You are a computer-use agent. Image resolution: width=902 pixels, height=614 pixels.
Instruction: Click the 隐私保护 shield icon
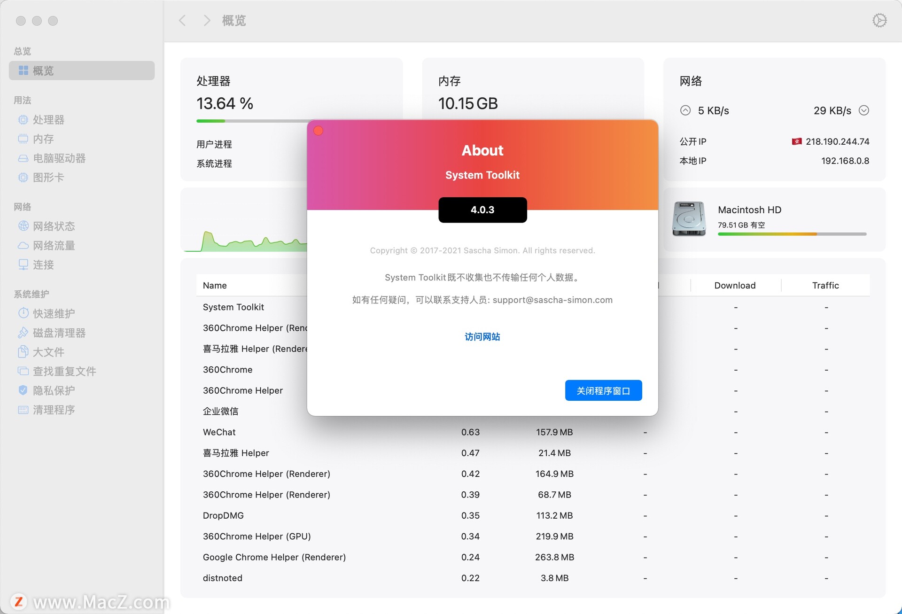[23, 390]
